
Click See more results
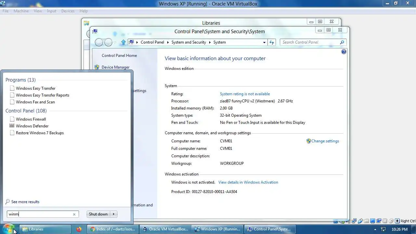pyautogui.click(x=25, y=202)
